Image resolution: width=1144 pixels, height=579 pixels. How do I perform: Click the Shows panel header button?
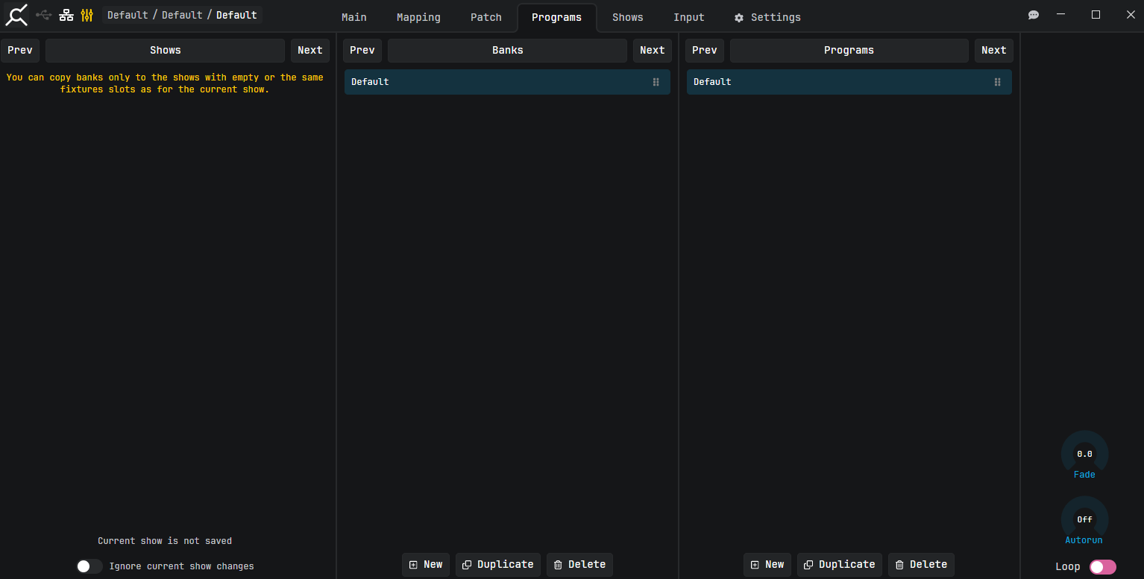pos(166,51)
